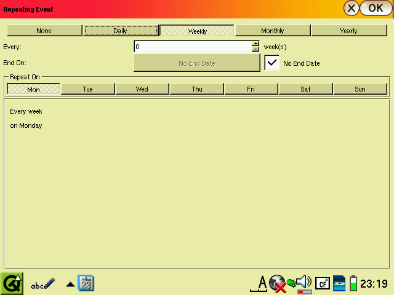Increase the week interval with up arrow

255,44
